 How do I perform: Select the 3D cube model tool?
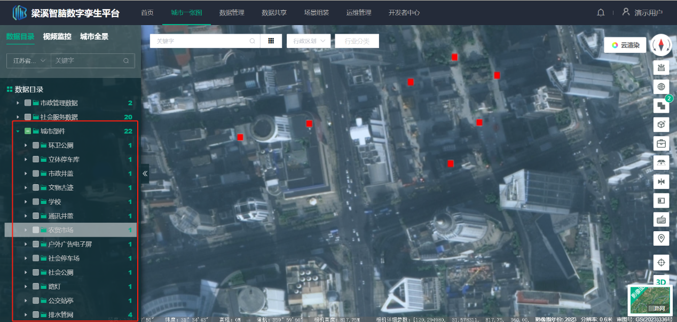[662, 124]
